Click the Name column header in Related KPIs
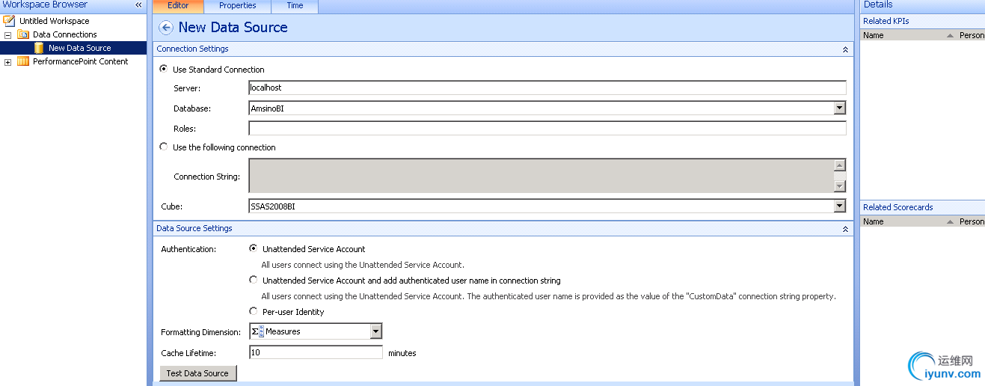 874,35
